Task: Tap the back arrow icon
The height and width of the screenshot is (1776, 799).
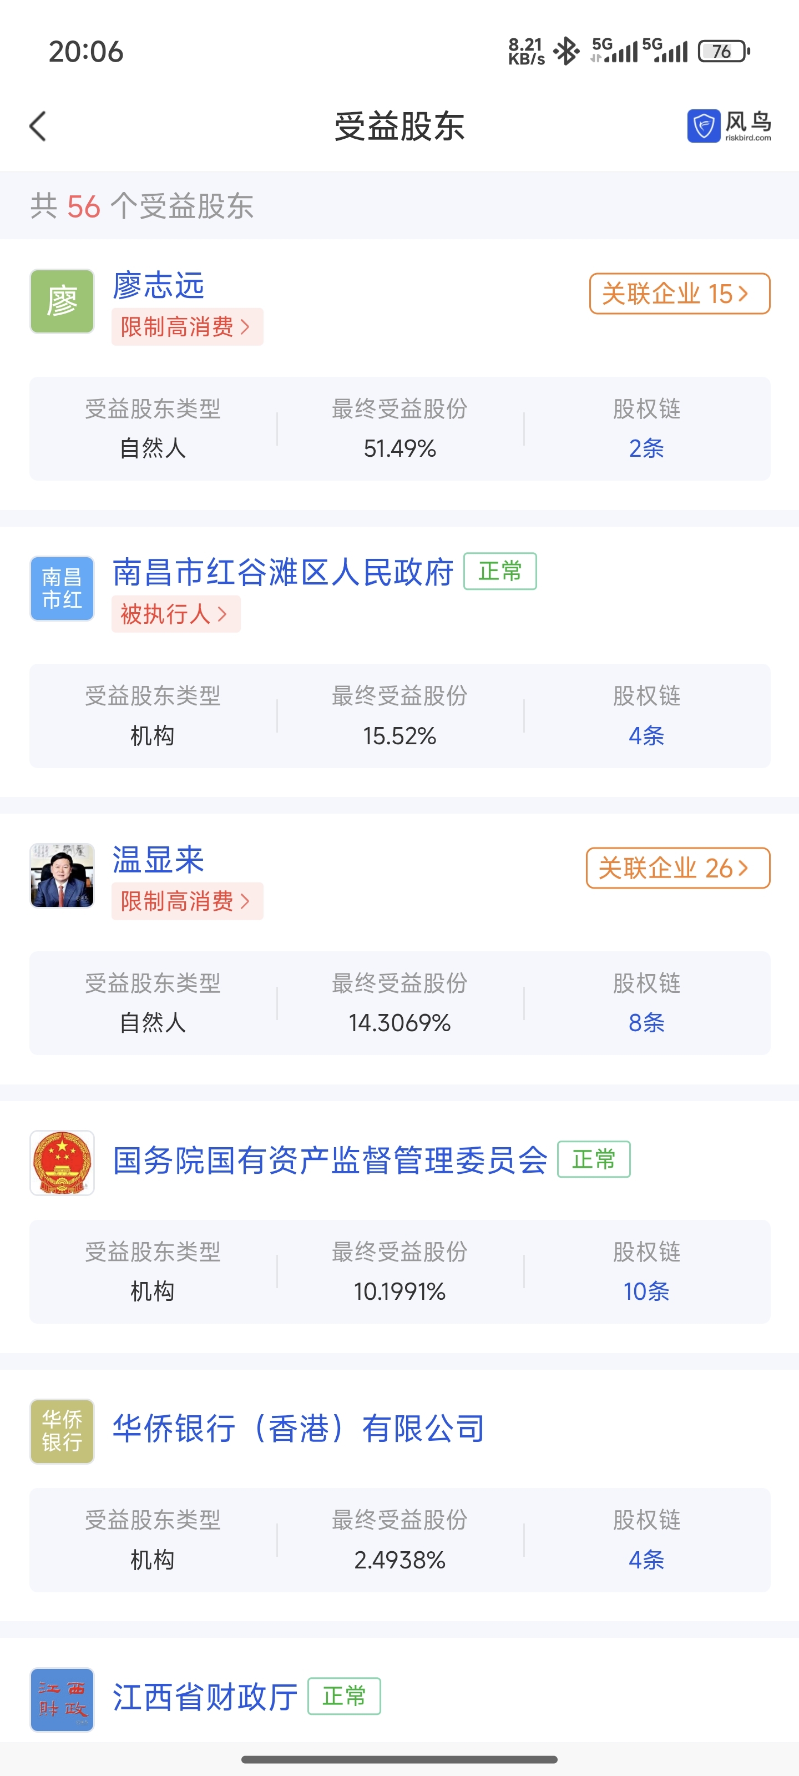Action: coord(39,127)
